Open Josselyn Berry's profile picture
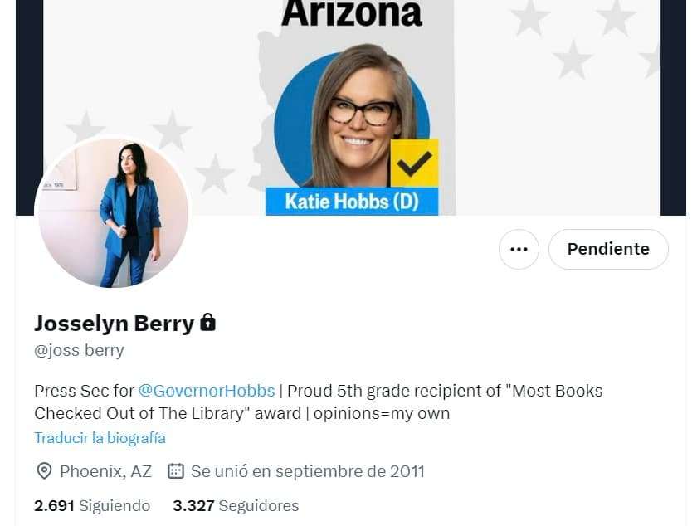Image resolution: width=697 pixels, height=526 pixels. [114, 213]
